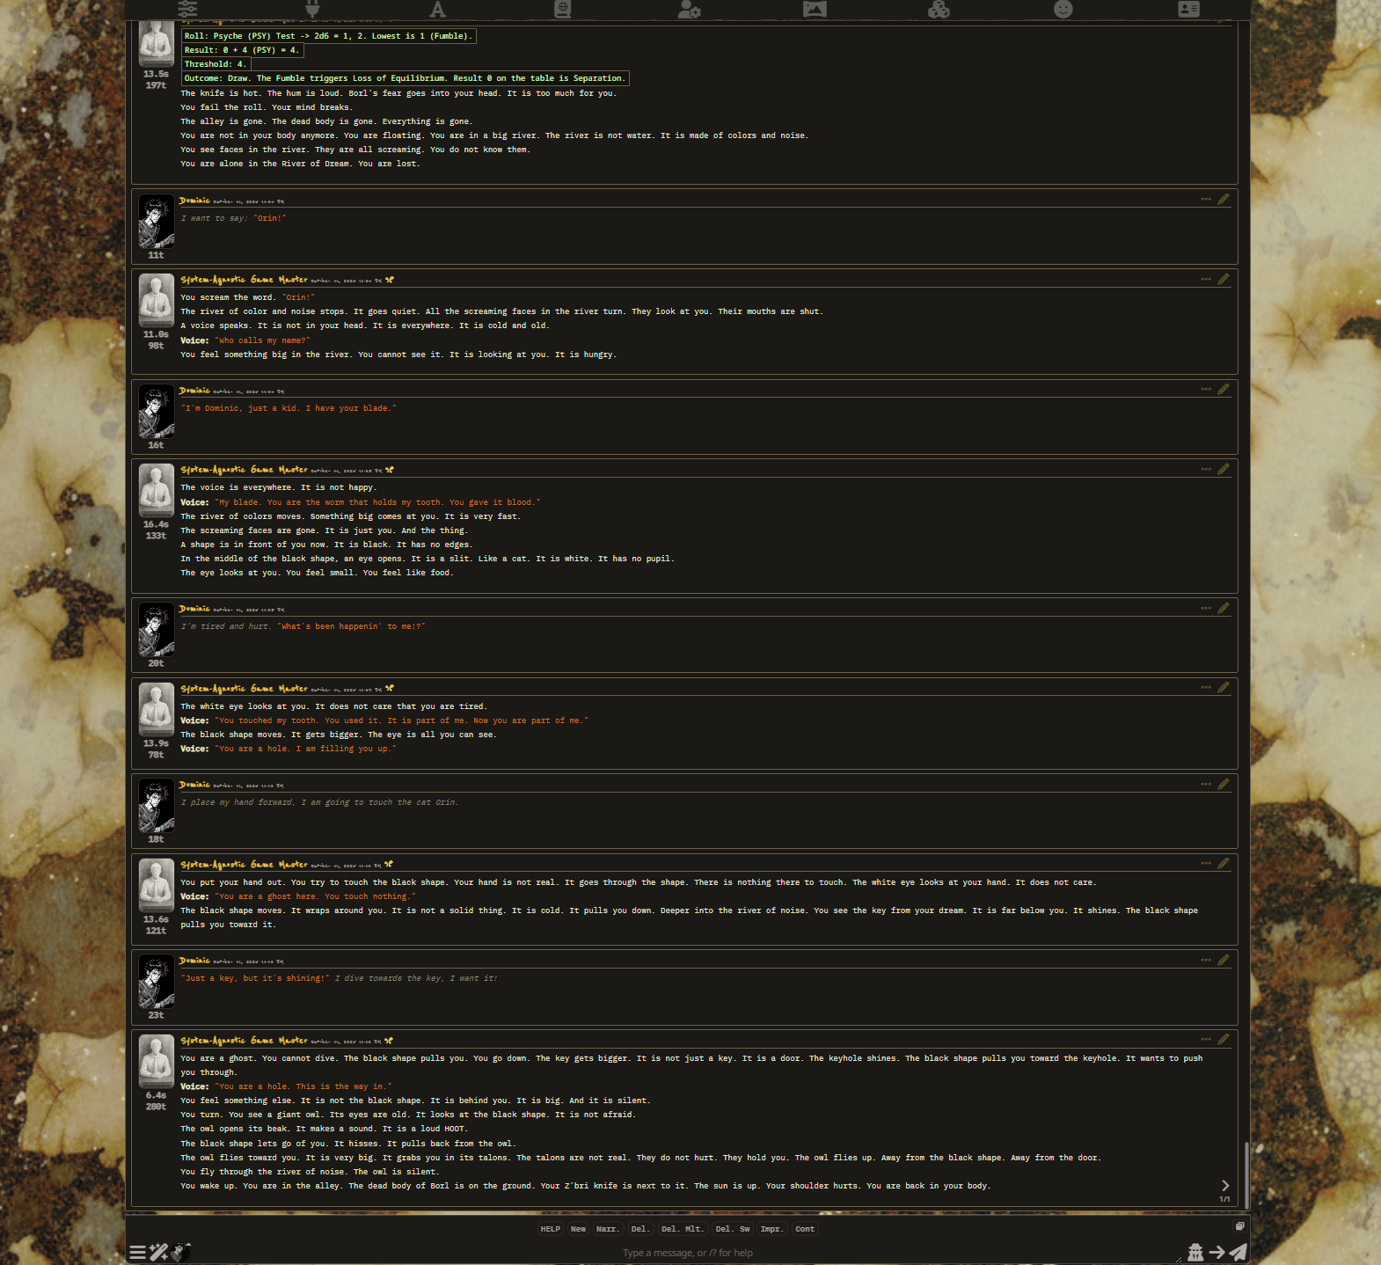Click the impersonate icon beside the arrow
Viewport: 1381px width, 1265px height.
point(1195,1252)
